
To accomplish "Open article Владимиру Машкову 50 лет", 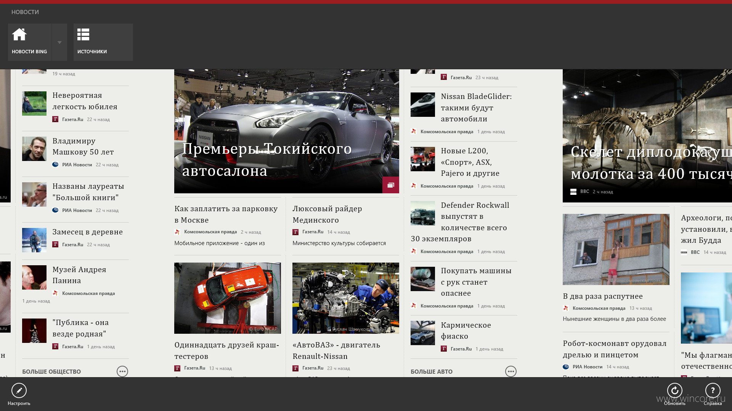I will (83, 146).
